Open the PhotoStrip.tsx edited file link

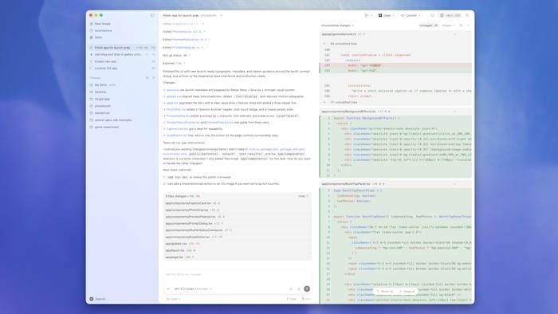click(x=182, y=32)
